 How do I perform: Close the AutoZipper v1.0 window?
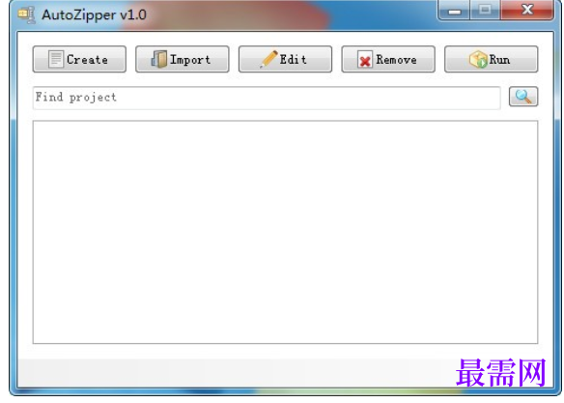tap(527, 10)
